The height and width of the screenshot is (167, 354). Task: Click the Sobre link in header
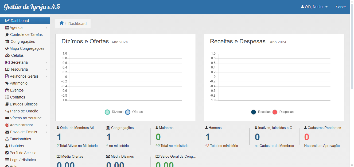pyautogui.click(x=341, y=7)
